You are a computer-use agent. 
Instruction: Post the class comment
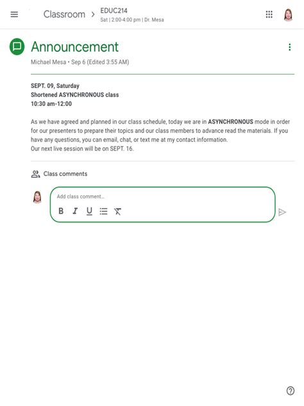(282, 212)
